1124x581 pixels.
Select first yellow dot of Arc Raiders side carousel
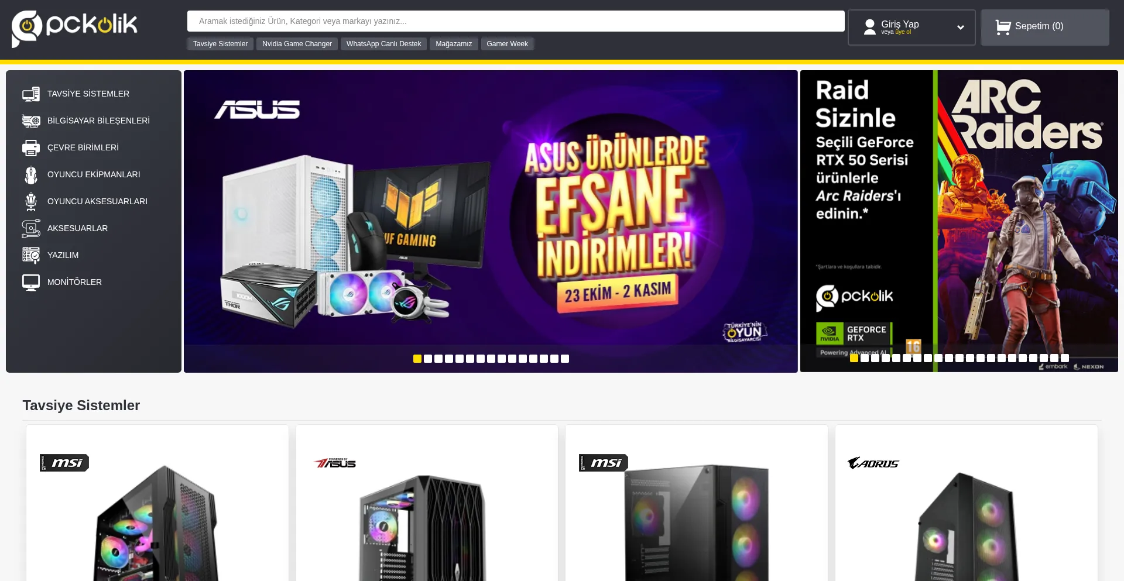[x=854, y=358]
